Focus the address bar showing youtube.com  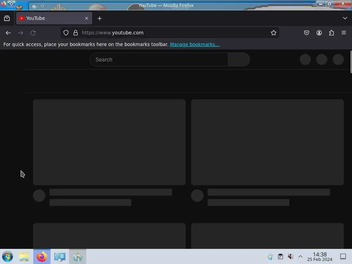tap(170, 33)
